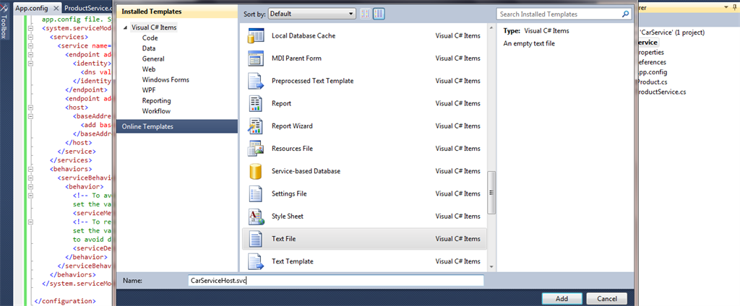This screenshot has height=306, width=740.
Task: Switch to the App.config tab
Action: (31, 7)
